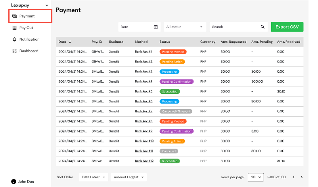Image resolution: width=318 pixels, height=187 pixels.
Task: Open the Amount Largest sort dropdown
Action: pos(128,177)
